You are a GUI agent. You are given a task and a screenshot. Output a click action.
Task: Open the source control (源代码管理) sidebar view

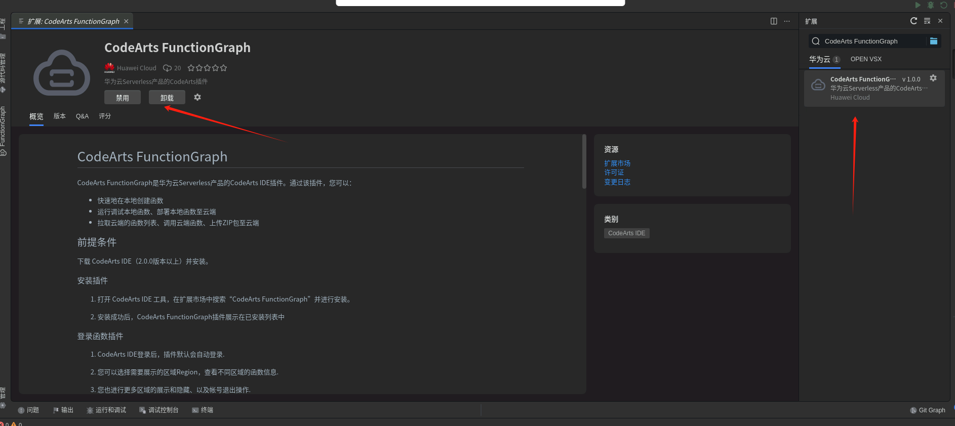tap(3, 72)
